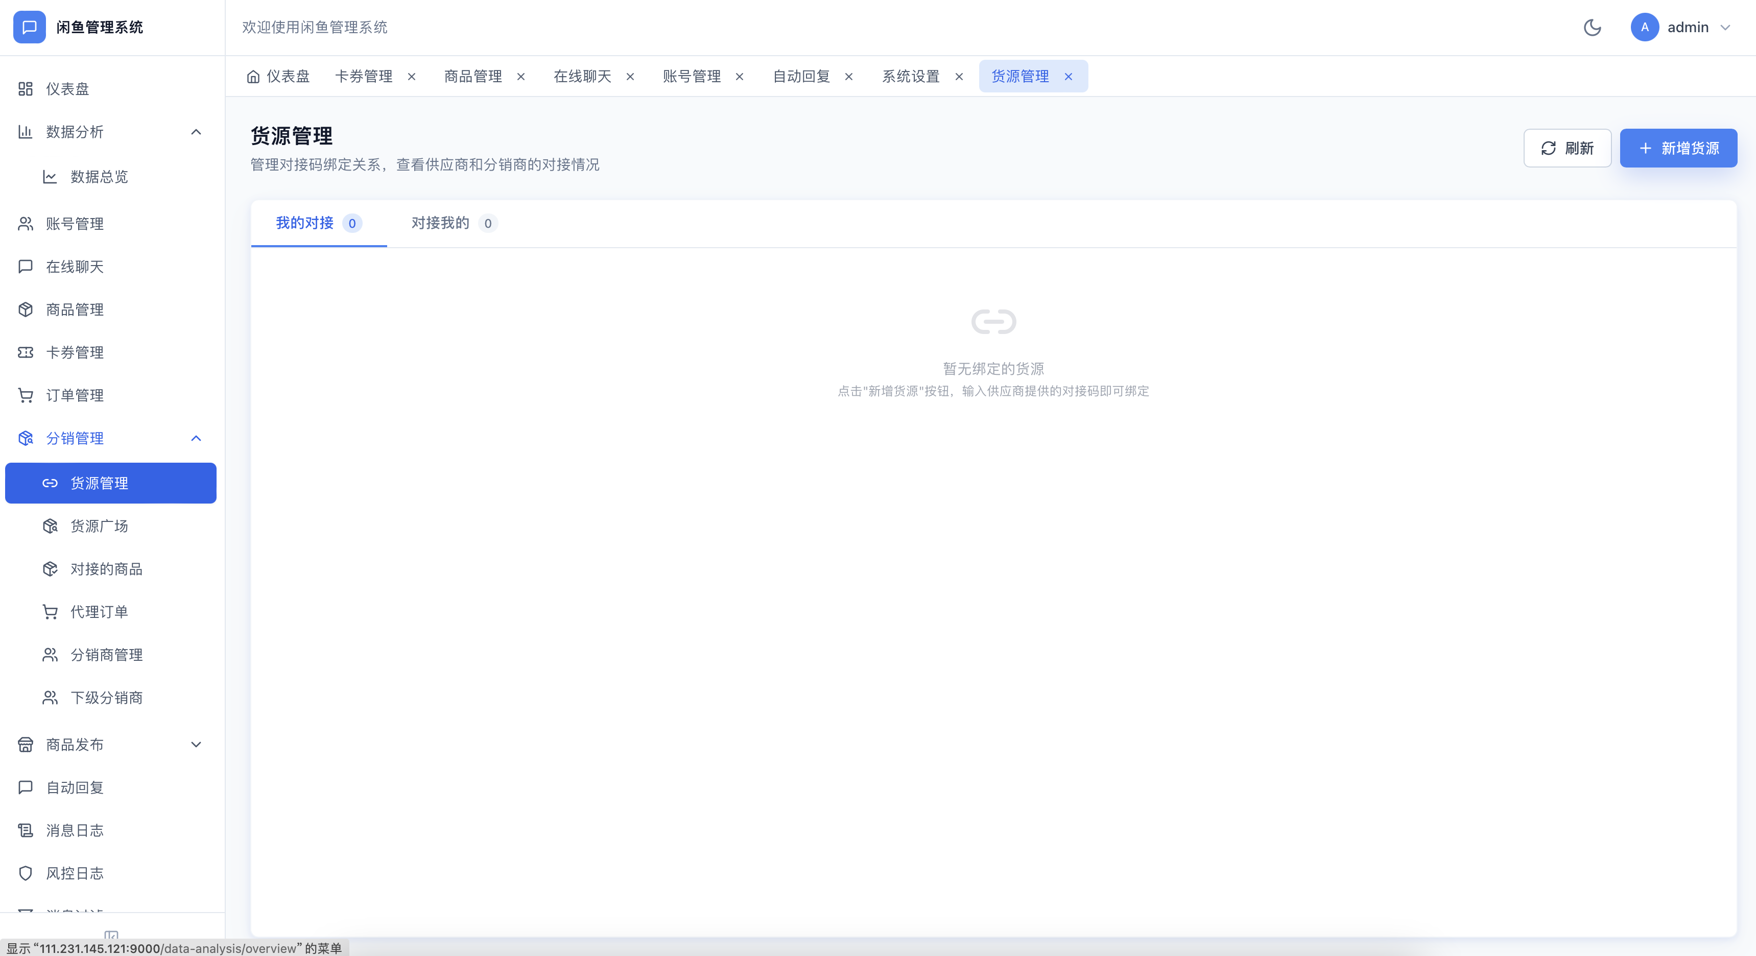Open 分销商管理 submenu item

point(110,655)
